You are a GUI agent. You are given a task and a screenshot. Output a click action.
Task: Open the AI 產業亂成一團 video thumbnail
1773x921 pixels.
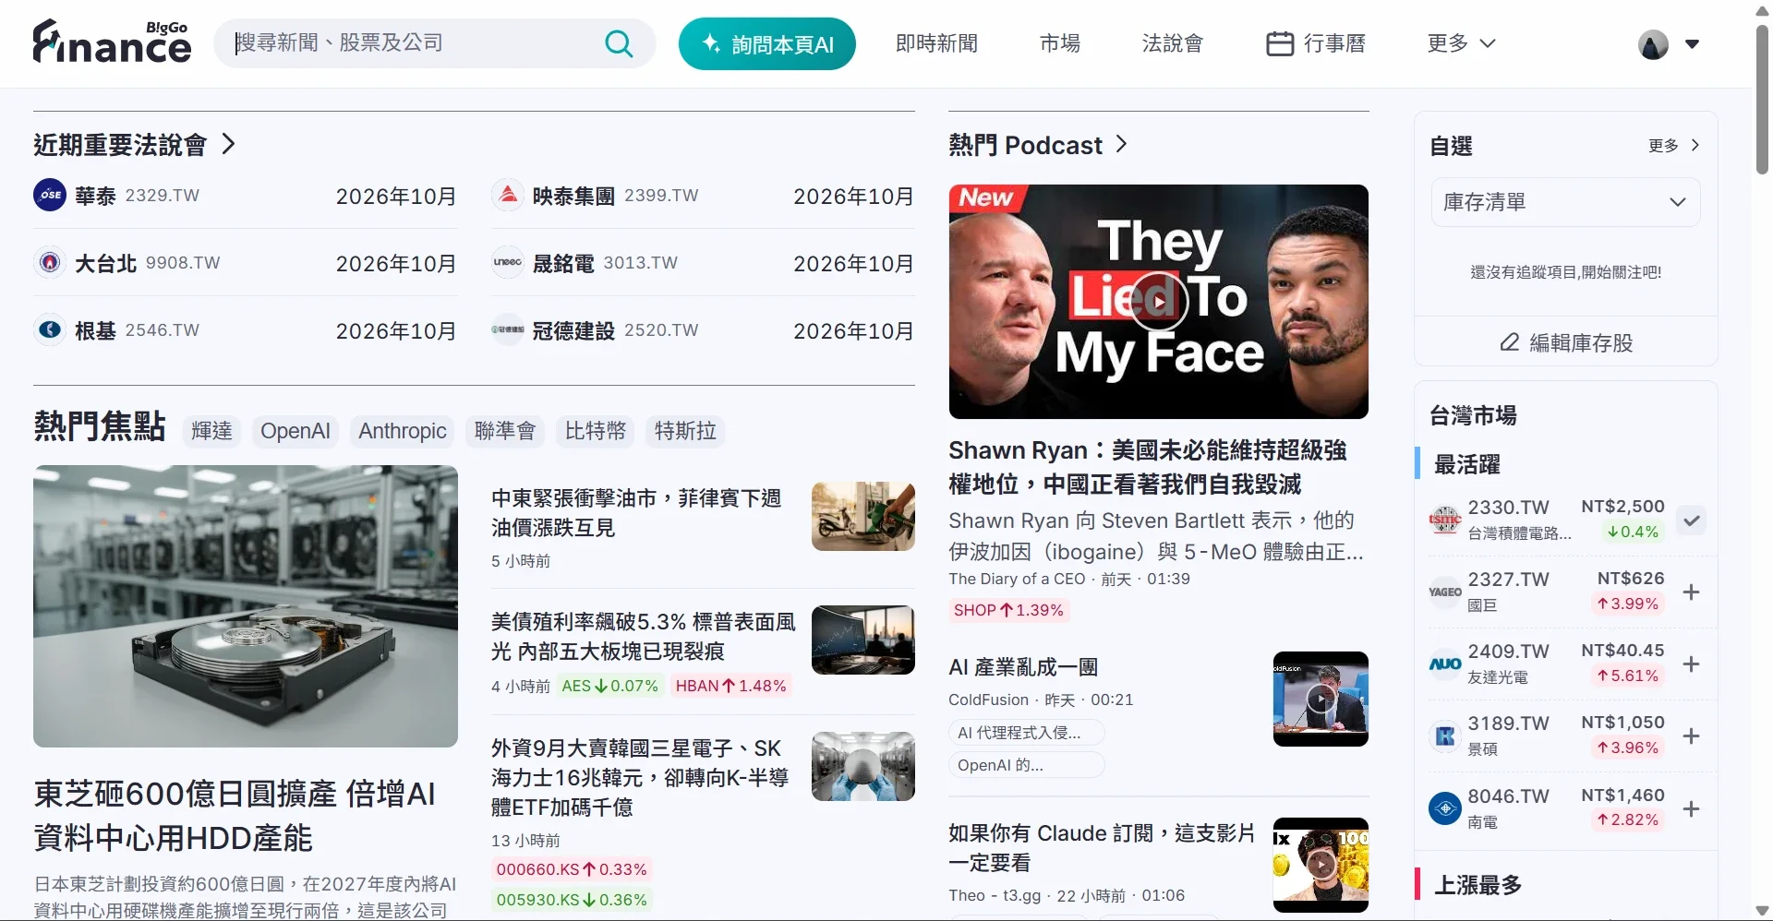(x=1321, y=700)
